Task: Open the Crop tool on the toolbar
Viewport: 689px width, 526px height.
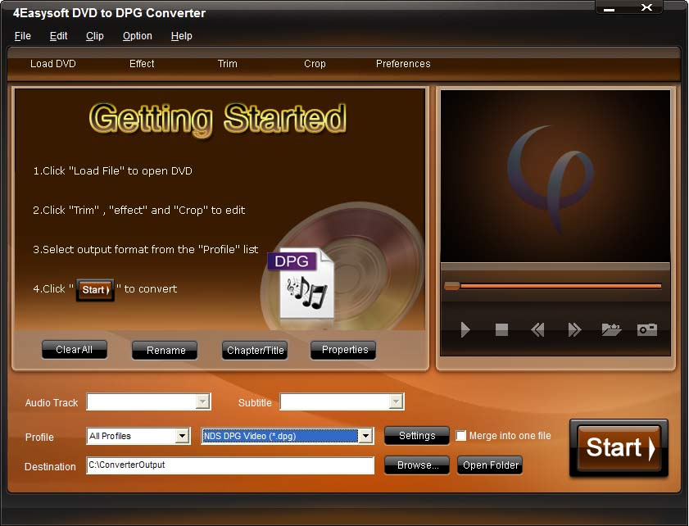Action: (315, 64)
